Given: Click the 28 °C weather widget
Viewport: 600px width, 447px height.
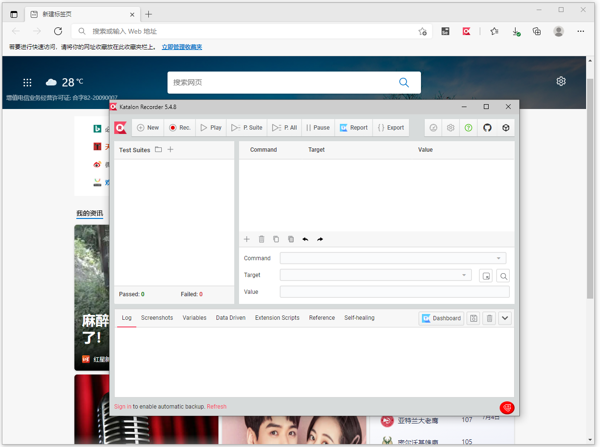Looking at the screenshot, I should pyautogui.click(x=64, y=82).
